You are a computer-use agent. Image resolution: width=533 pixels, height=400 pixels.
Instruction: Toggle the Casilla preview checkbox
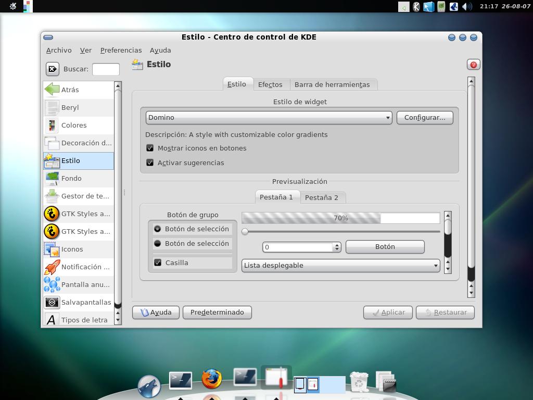[158, 262]
